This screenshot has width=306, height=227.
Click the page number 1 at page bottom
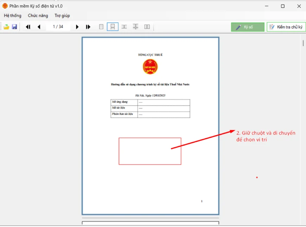tap(202, 201)
